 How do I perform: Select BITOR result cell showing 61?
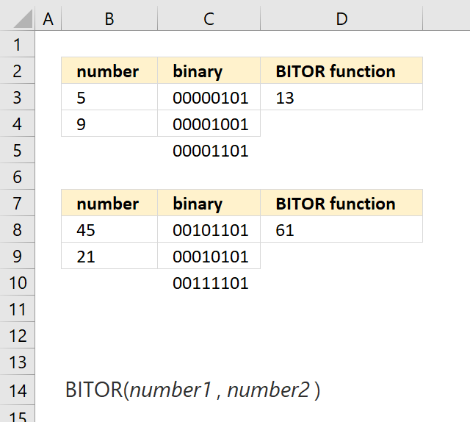pyautogui.click(x=341, y=229)
